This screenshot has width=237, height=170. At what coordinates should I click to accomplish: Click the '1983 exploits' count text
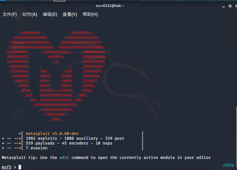tap(41, 138)
